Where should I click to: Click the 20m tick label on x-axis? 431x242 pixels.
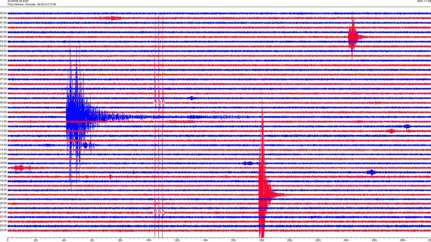(x=290, y=240)
